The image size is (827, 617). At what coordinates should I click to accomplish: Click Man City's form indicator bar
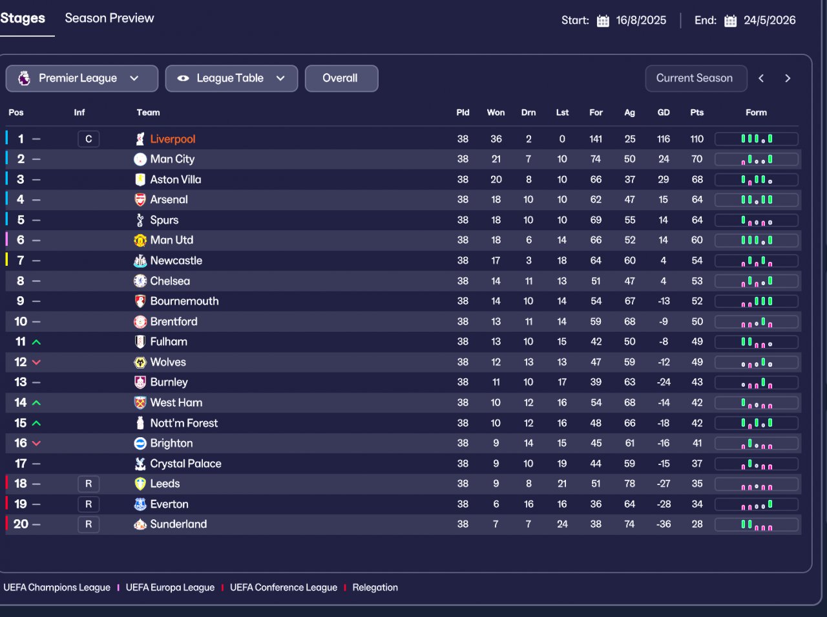[x=756, y=159]
